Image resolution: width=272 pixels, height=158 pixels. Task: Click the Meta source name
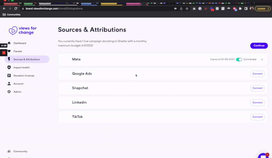pos(76,59)
